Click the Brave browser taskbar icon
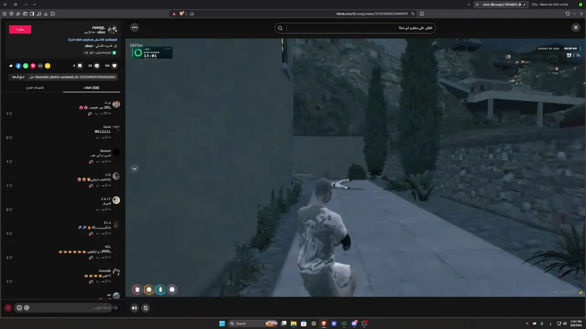Image resolution: width=586 pixels, height=329 pixels. tap(324, 324)
